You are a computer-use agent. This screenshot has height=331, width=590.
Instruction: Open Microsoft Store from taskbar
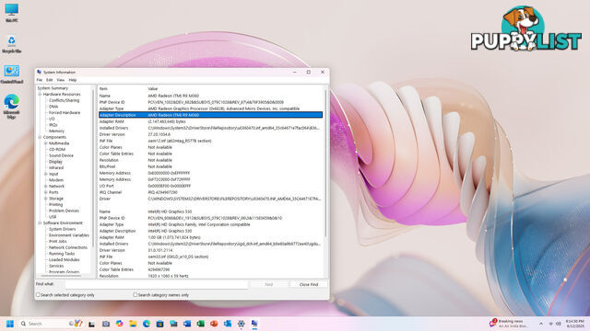click(159, 324)
